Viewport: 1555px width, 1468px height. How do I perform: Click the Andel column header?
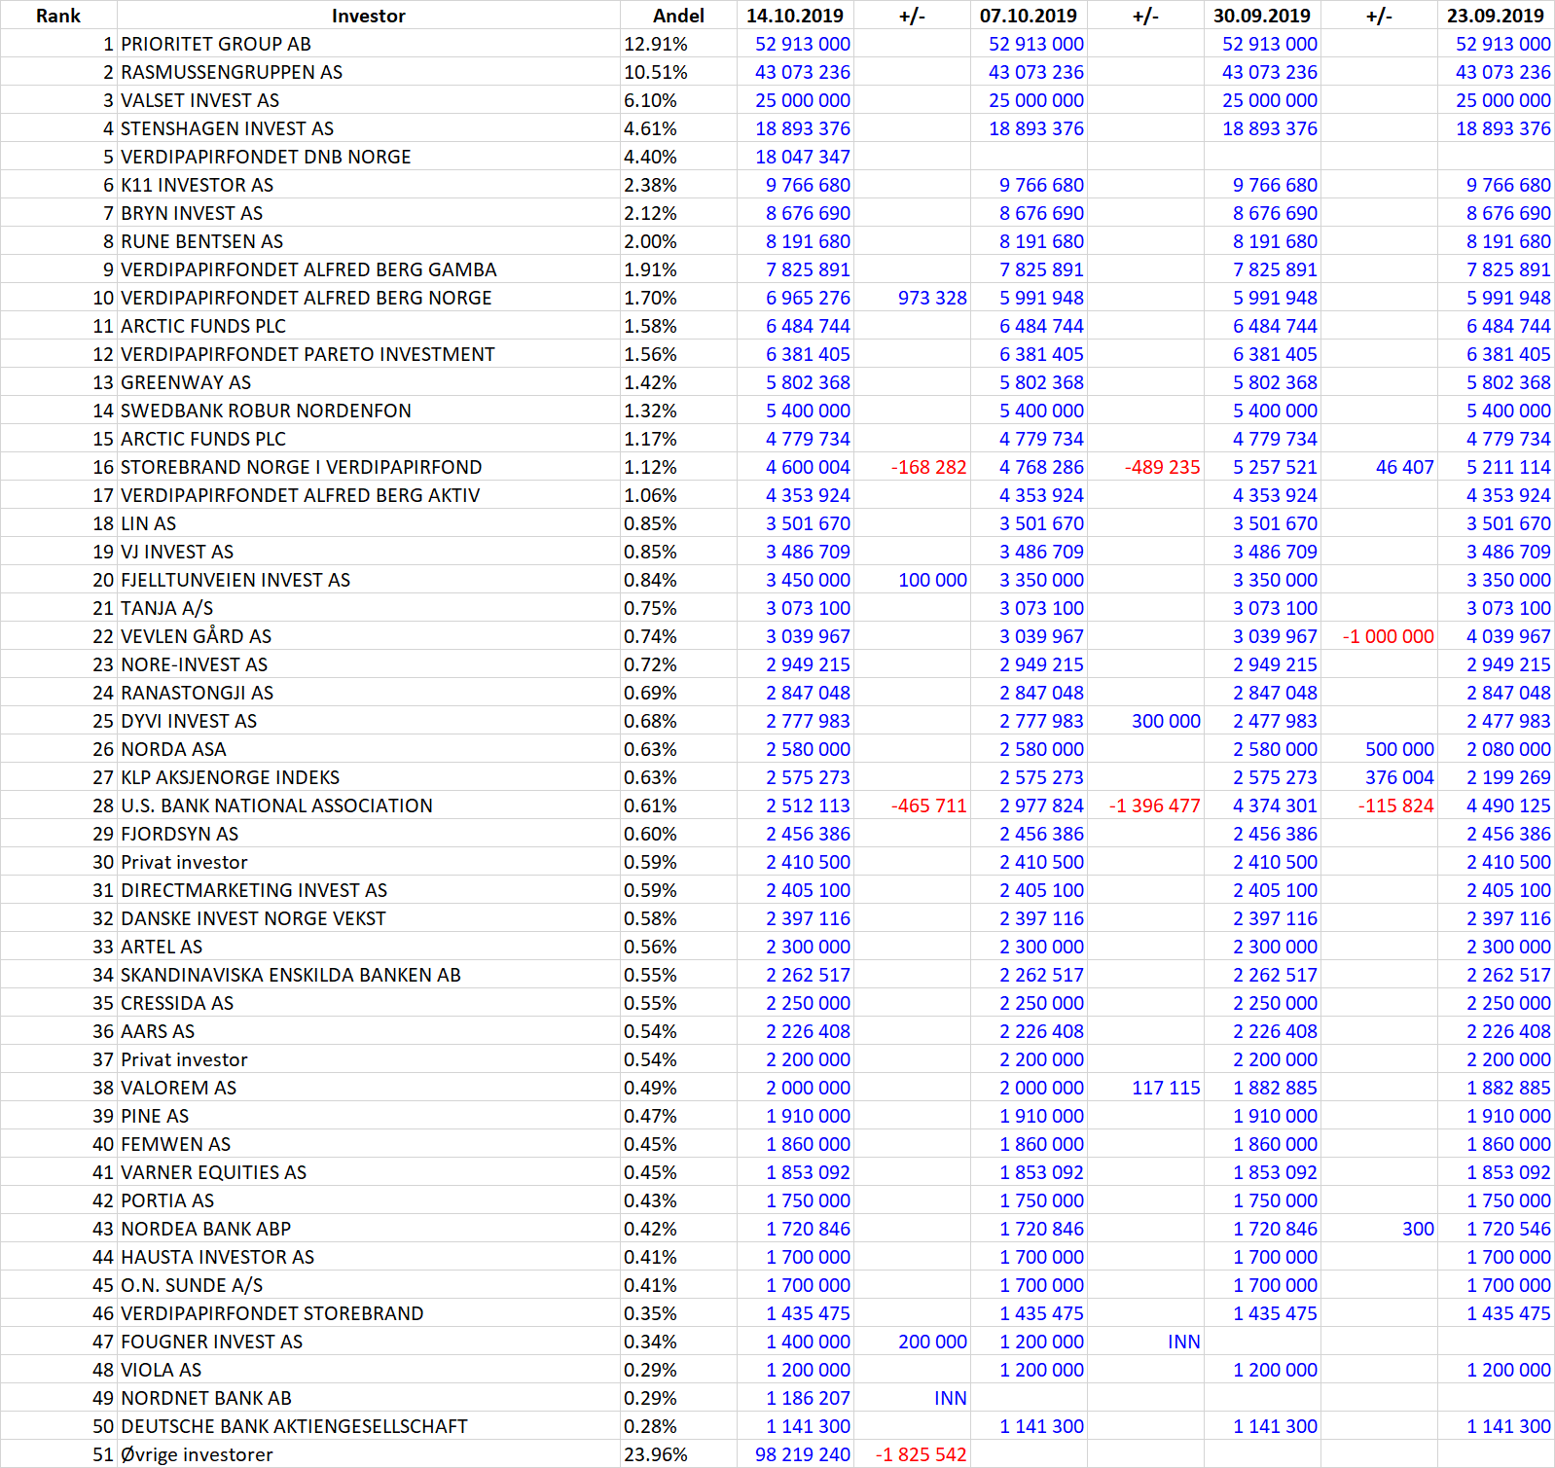[x=678, y=16]
